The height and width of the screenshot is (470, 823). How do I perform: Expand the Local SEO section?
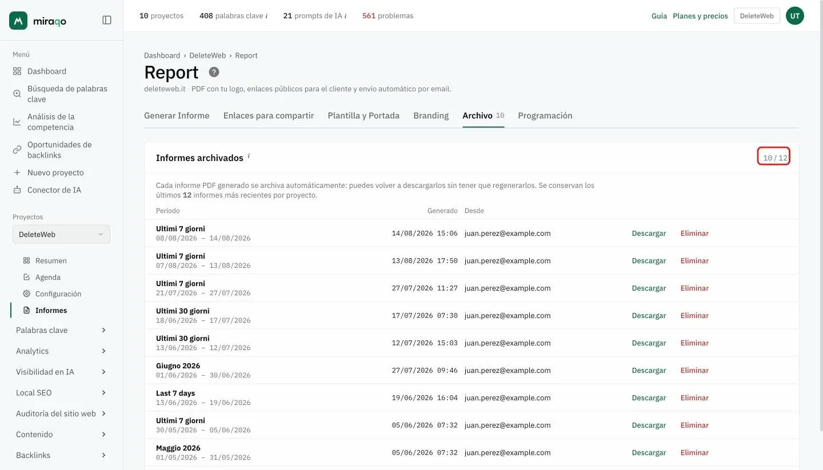[61, 393]
